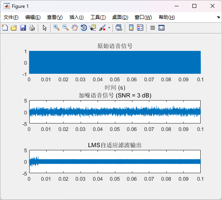Open the 文件(F) menu
Screen dimensions: 222x200
(x=11, y=17)
